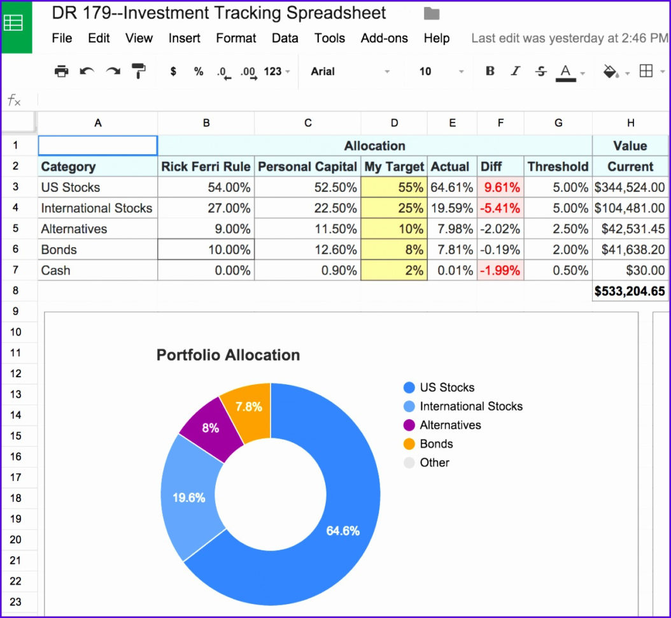Screen dimensions: 671x618
Task: Redo the last action
Action: [113, 71]
